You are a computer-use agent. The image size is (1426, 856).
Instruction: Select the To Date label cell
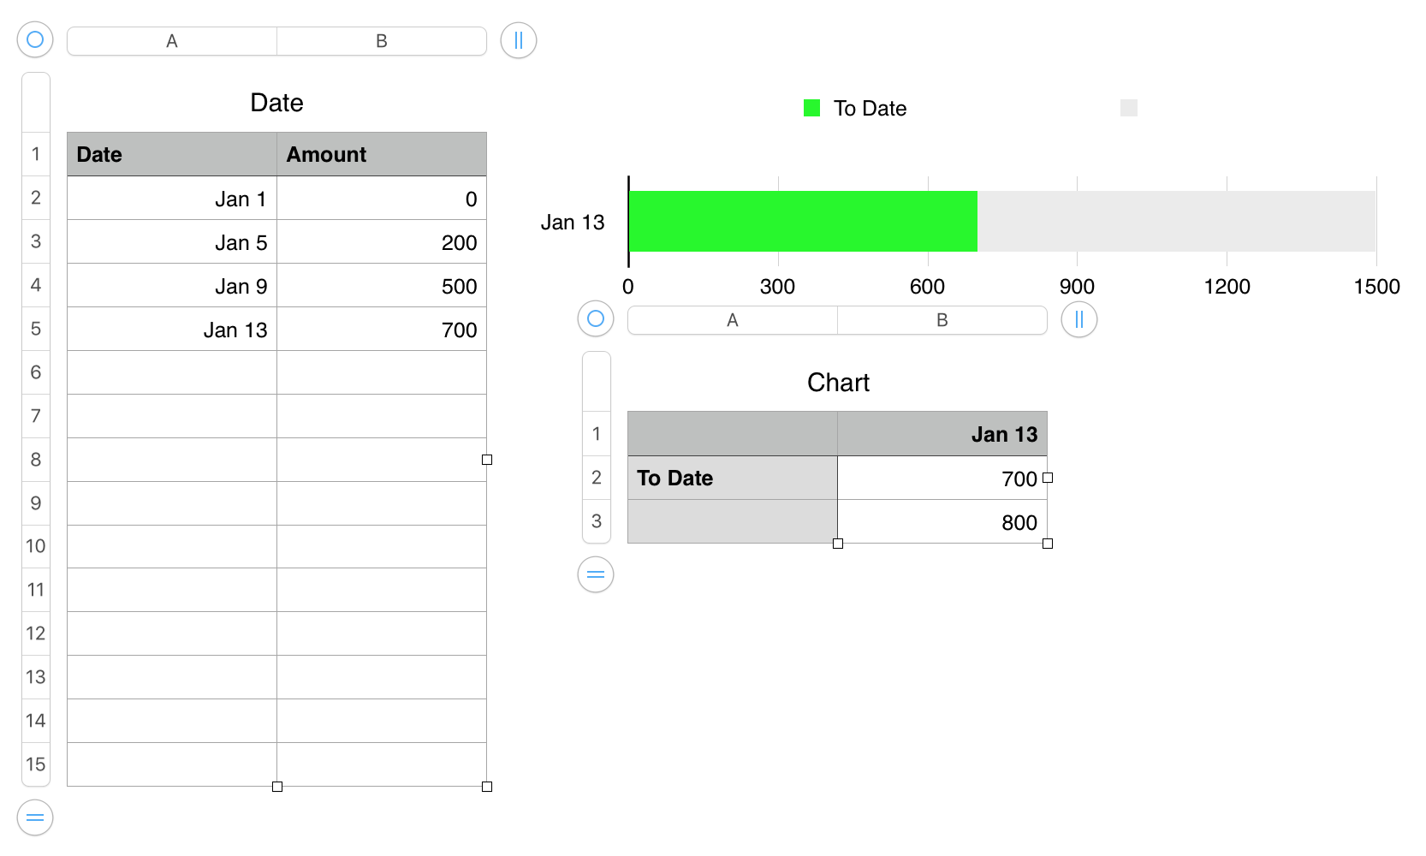[x=733, y=479]
